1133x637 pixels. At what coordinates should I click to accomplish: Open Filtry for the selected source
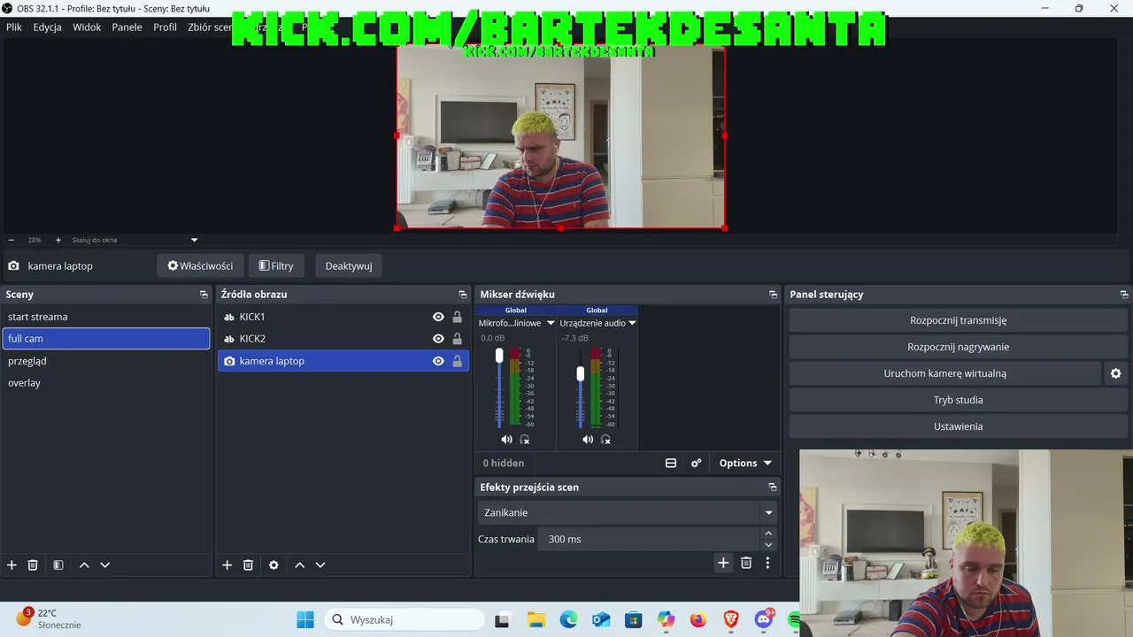click(276, 265)
